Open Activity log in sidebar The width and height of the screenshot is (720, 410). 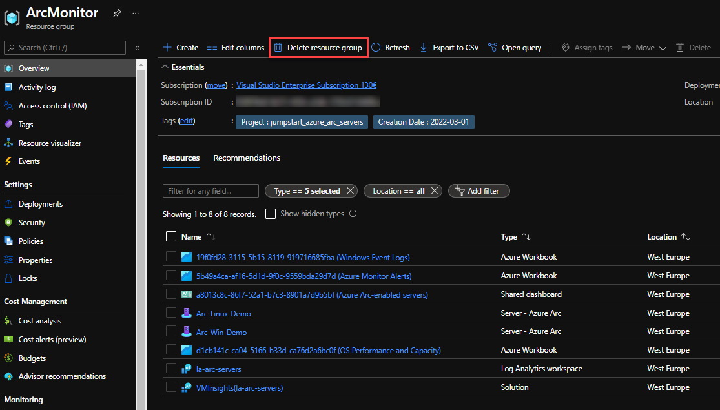point(37,87)
